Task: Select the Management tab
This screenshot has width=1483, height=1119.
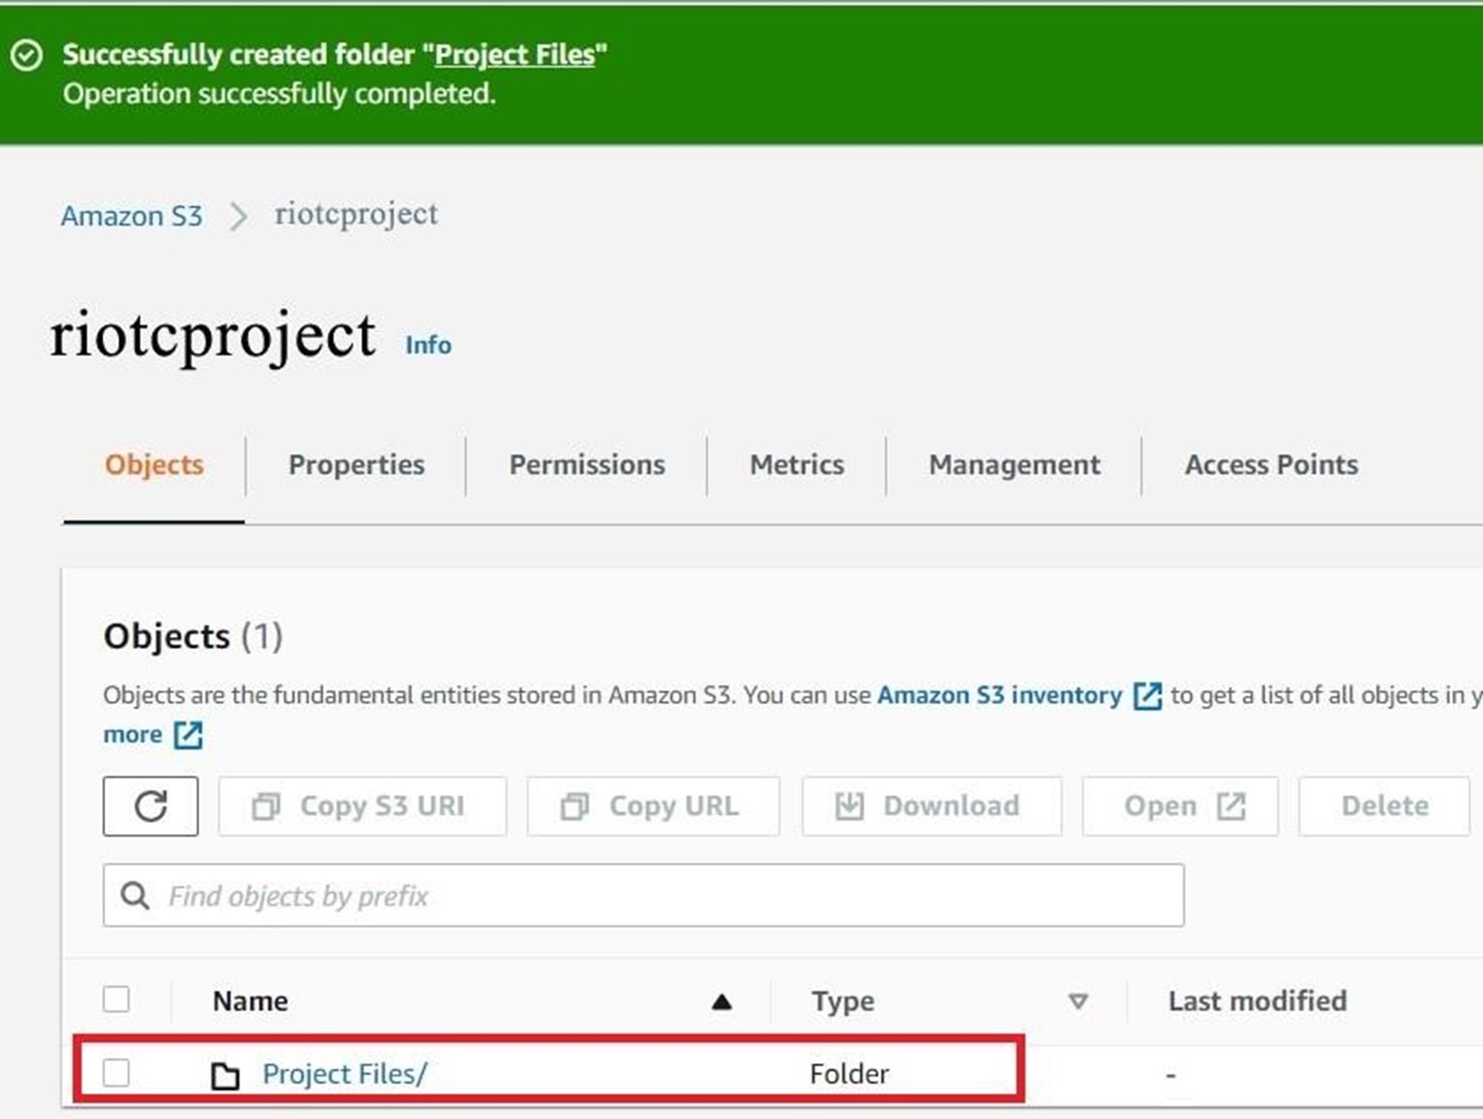Action: (x=1015, y=465)
